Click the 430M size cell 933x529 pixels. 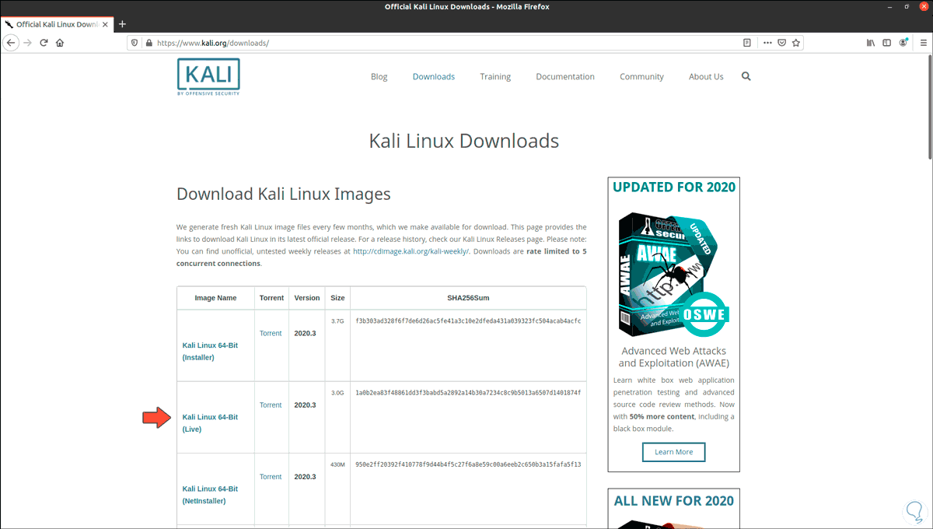(337, 464)
